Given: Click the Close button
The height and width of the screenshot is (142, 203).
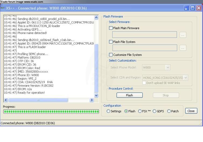Looking at the screenshot, I should (x=191, y=111).
